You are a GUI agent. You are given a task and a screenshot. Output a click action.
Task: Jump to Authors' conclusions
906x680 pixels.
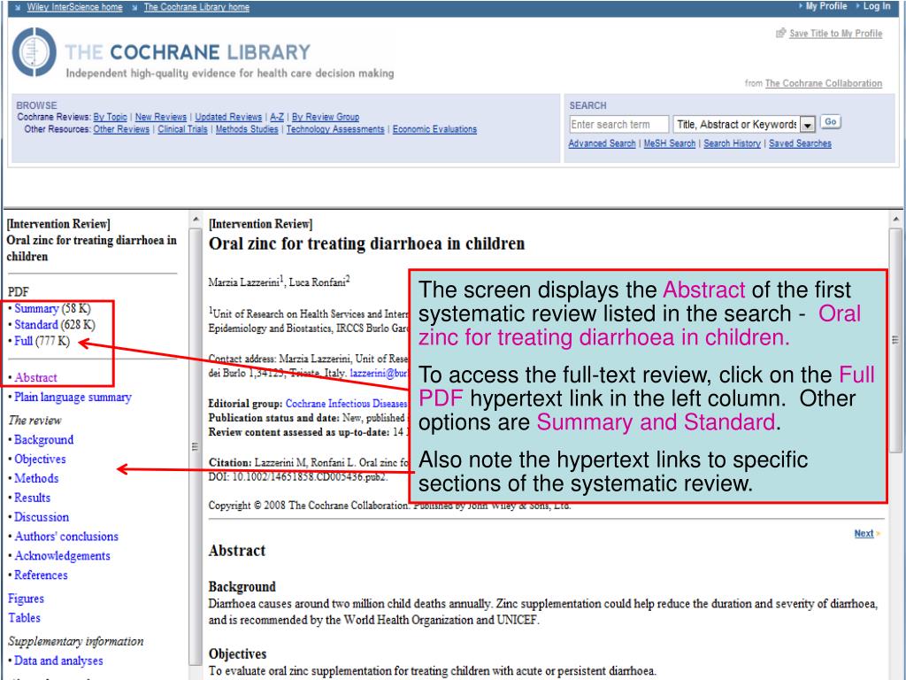pos(66,537)
